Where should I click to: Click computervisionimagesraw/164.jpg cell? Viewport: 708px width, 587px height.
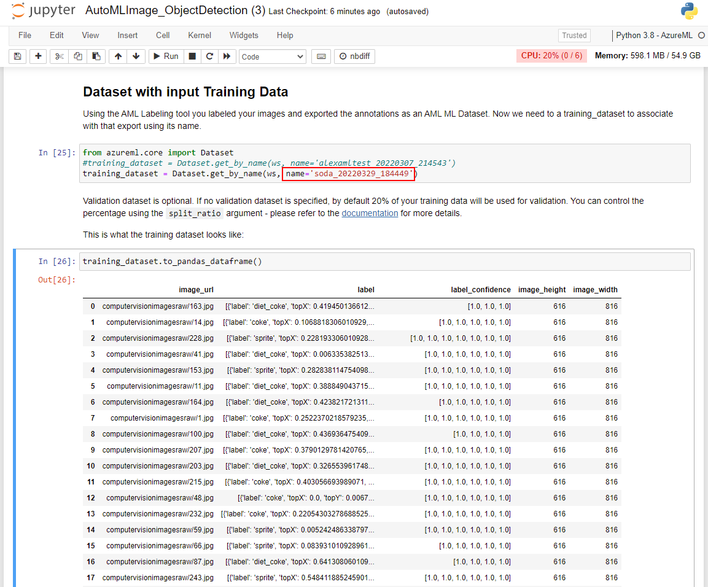158,402
